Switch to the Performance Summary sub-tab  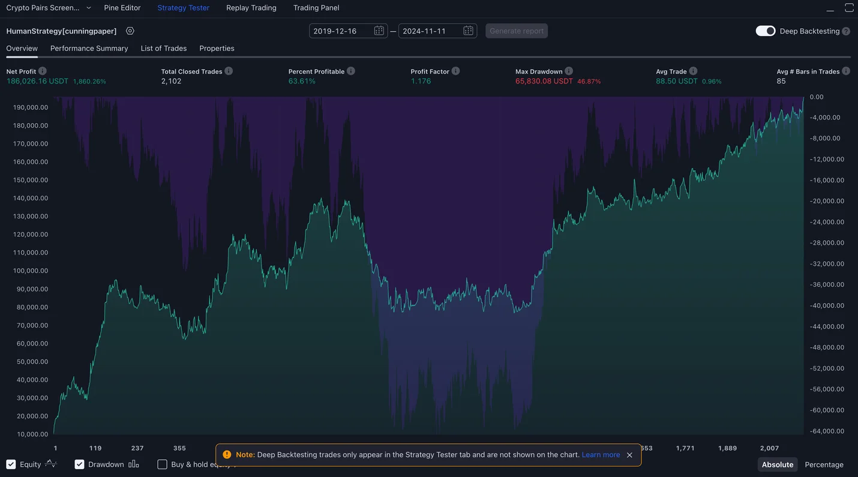pos(89,48)
